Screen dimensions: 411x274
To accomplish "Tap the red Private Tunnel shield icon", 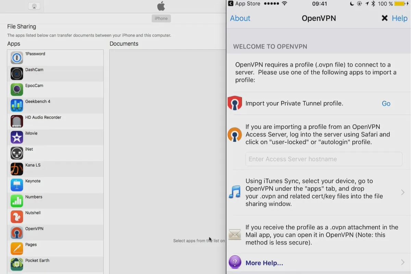I will (x=235, y=103).
